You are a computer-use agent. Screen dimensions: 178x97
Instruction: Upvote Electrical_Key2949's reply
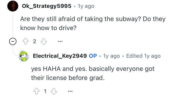tap(36, 91)
